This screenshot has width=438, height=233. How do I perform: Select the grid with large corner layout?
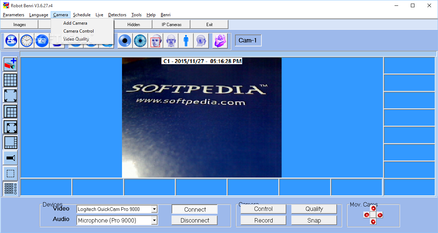click(x=10, y=111)
